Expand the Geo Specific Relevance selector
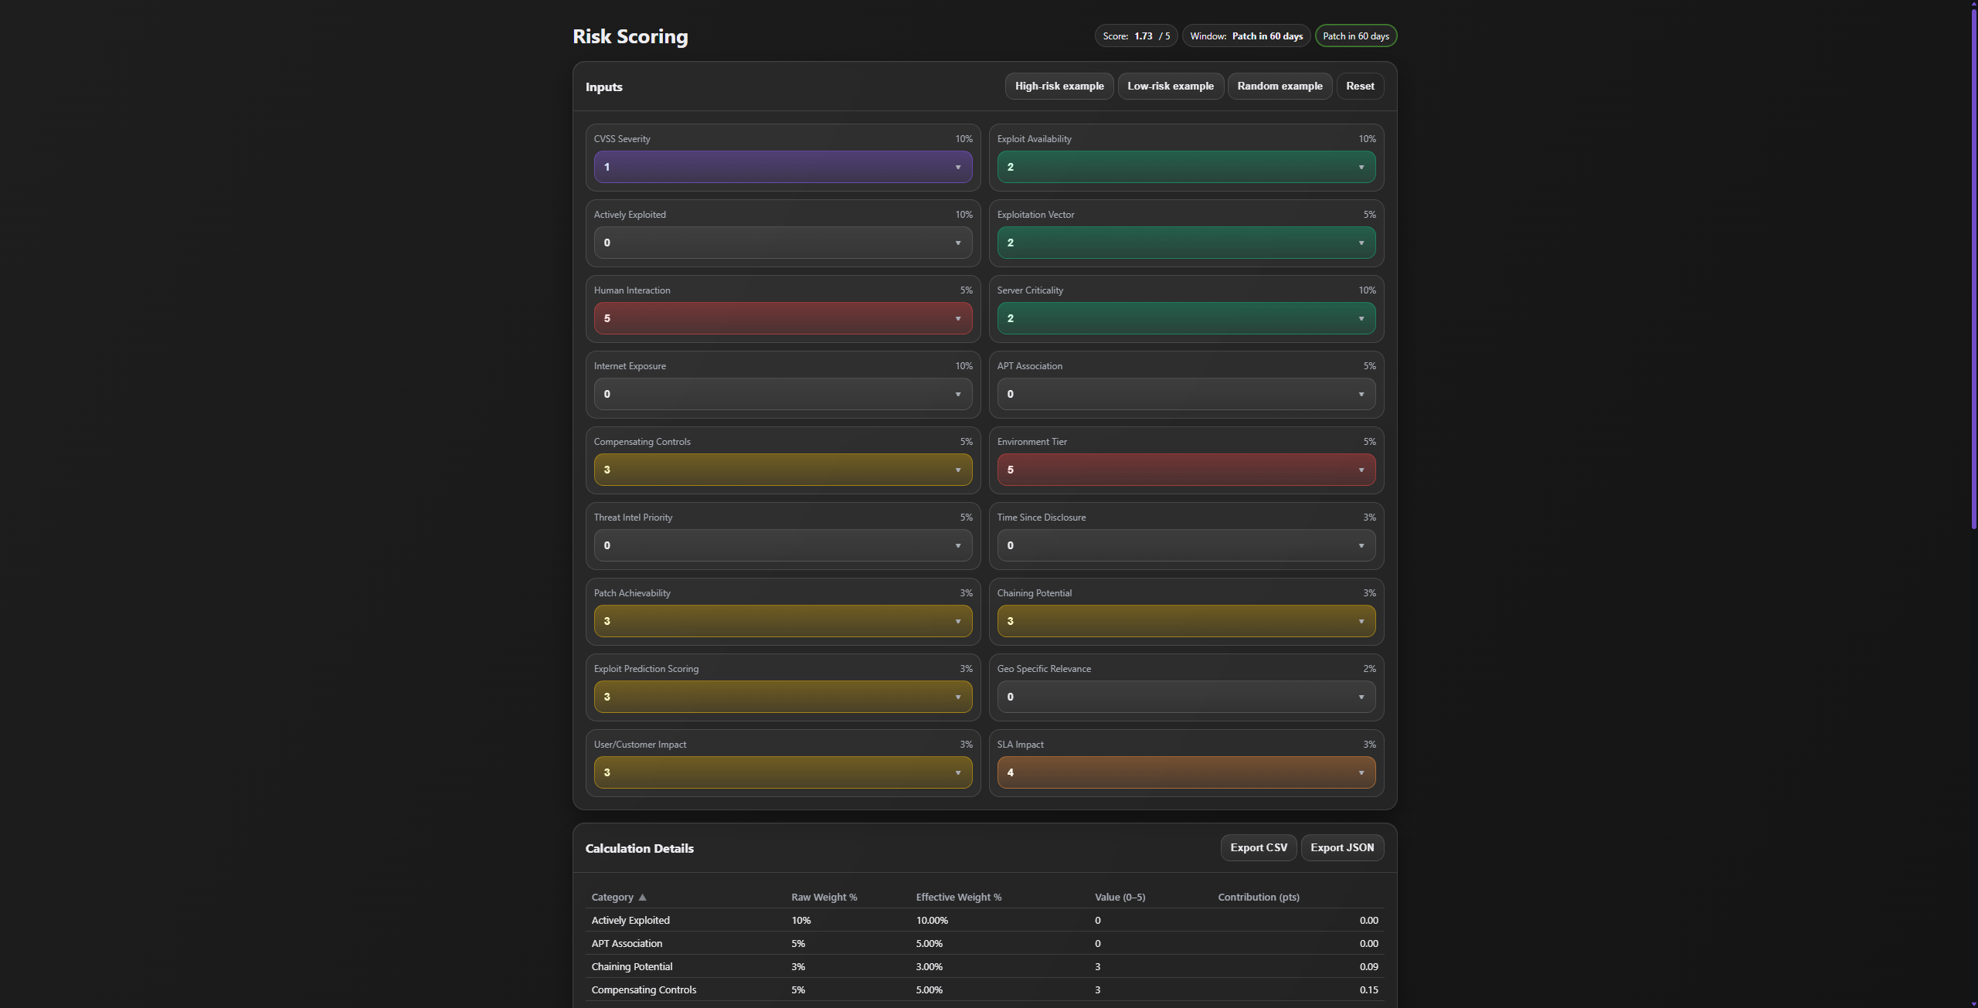This screenshot has width=1978, height=1008. [x=1186, y=697]
